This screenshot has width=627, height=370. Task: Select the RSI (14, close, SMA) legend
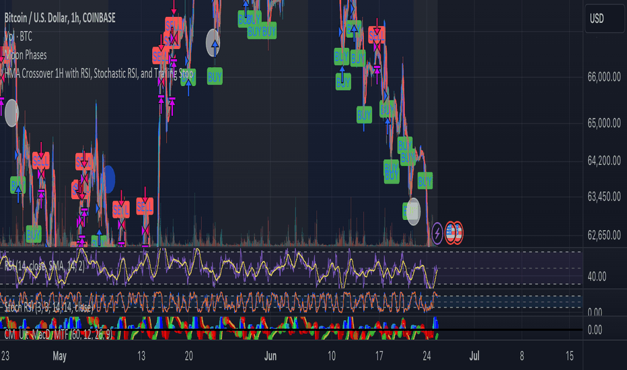(44, 266)
